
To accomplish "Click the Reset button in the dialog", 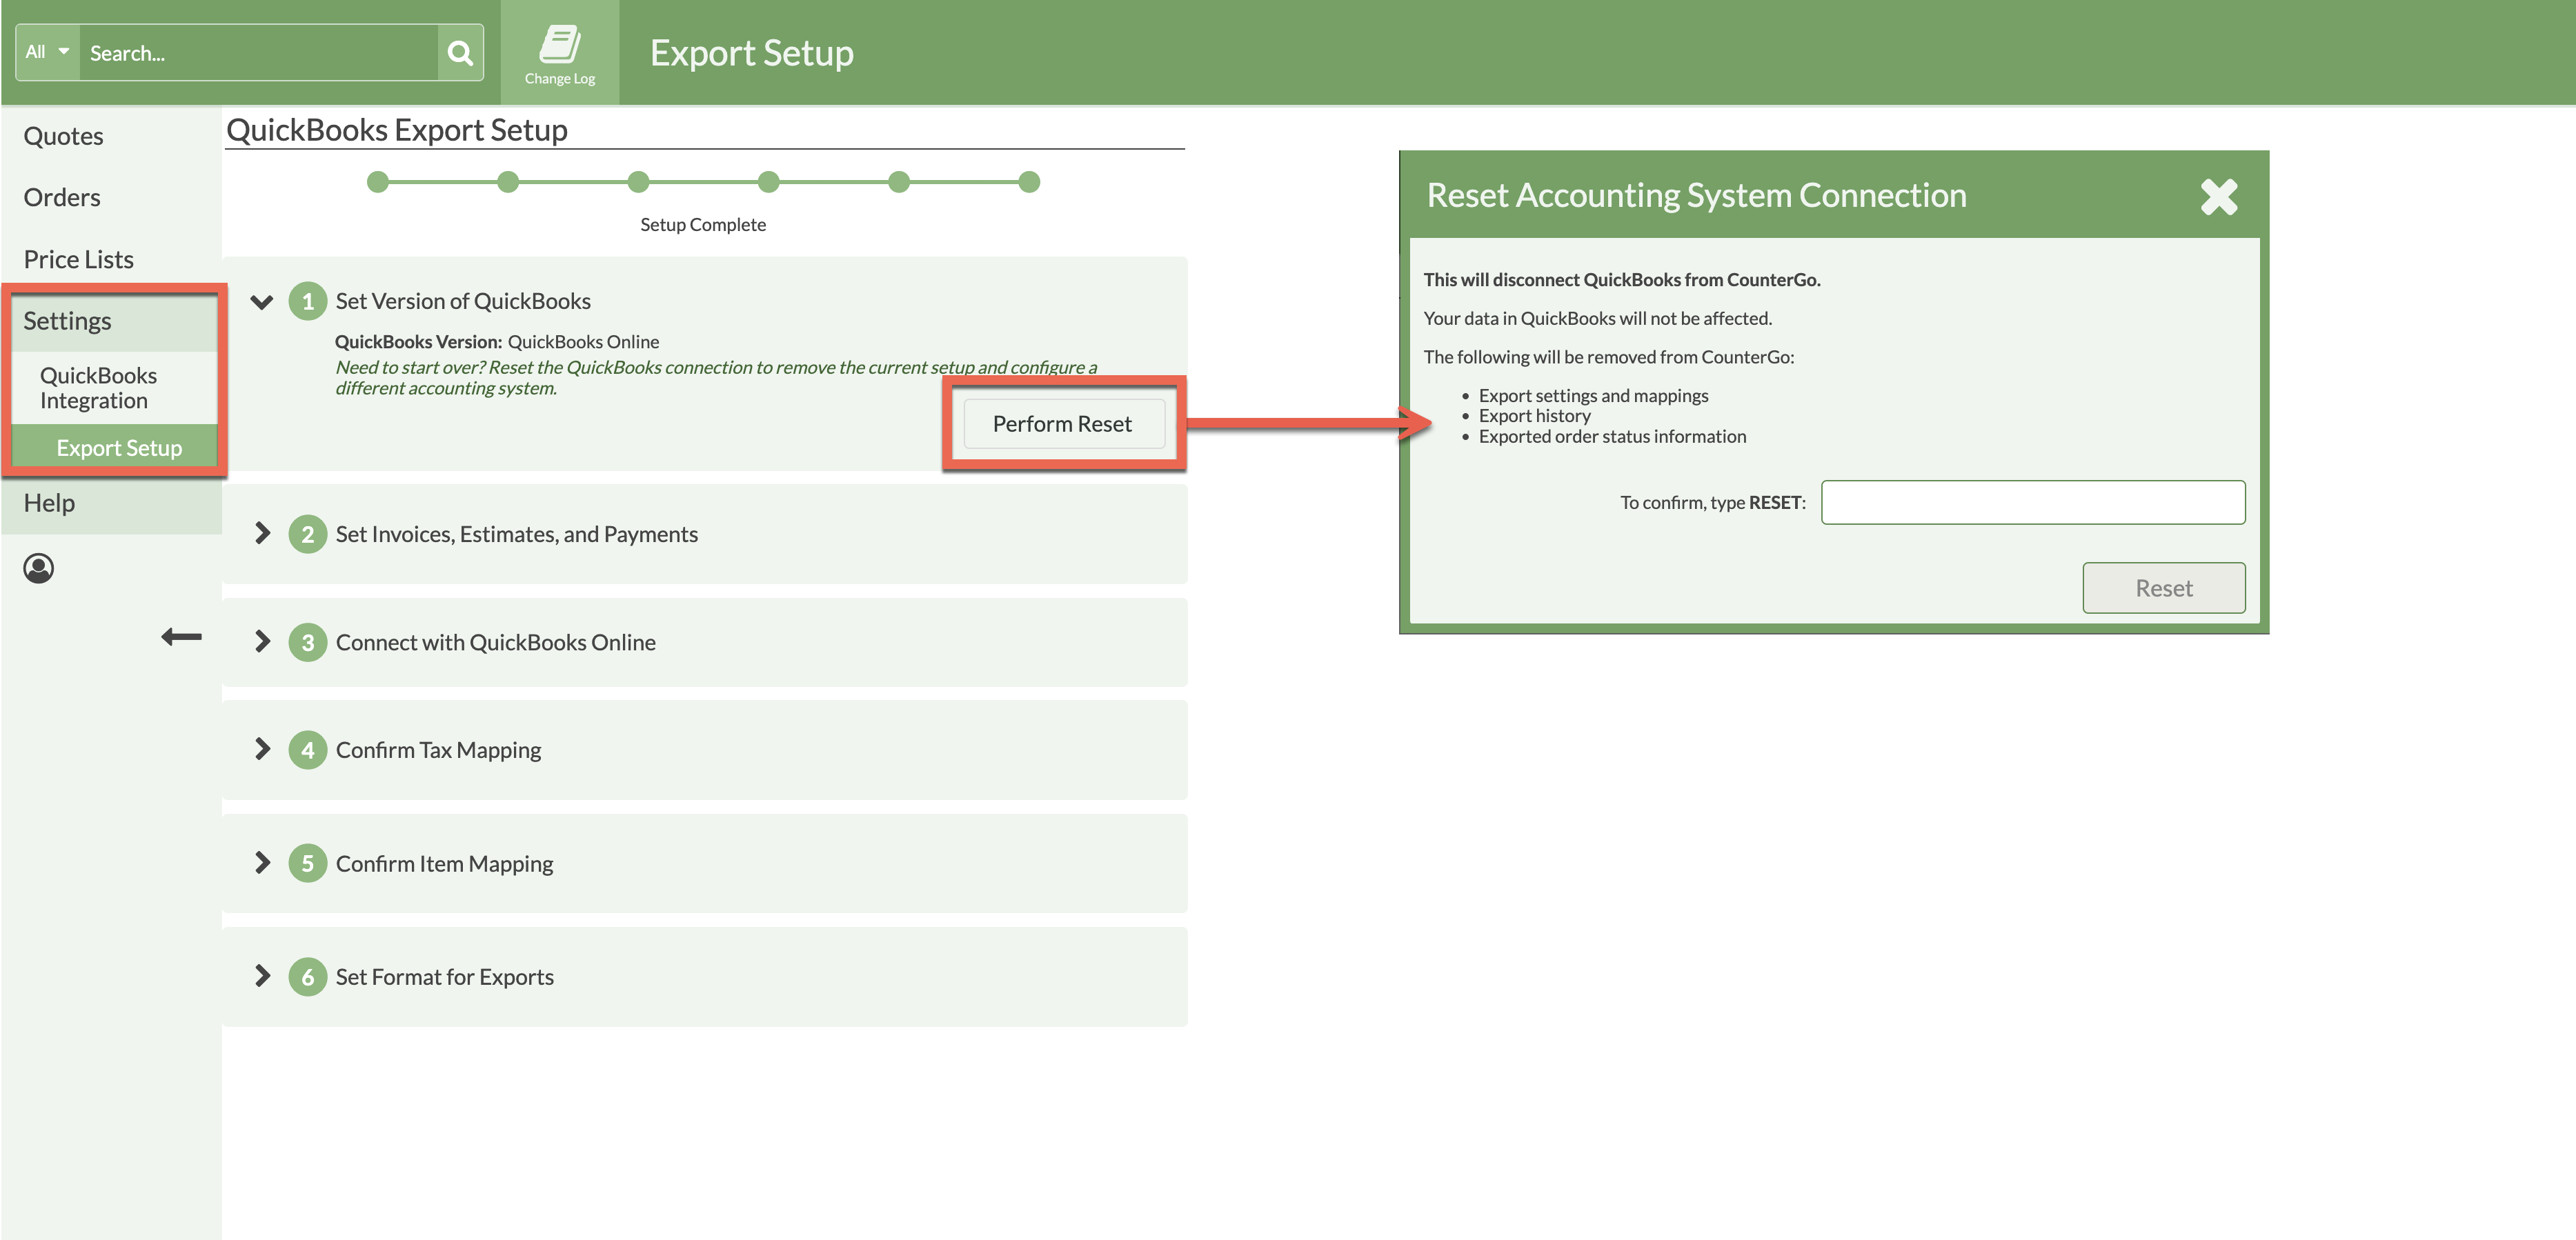I will coord(2164,588).
